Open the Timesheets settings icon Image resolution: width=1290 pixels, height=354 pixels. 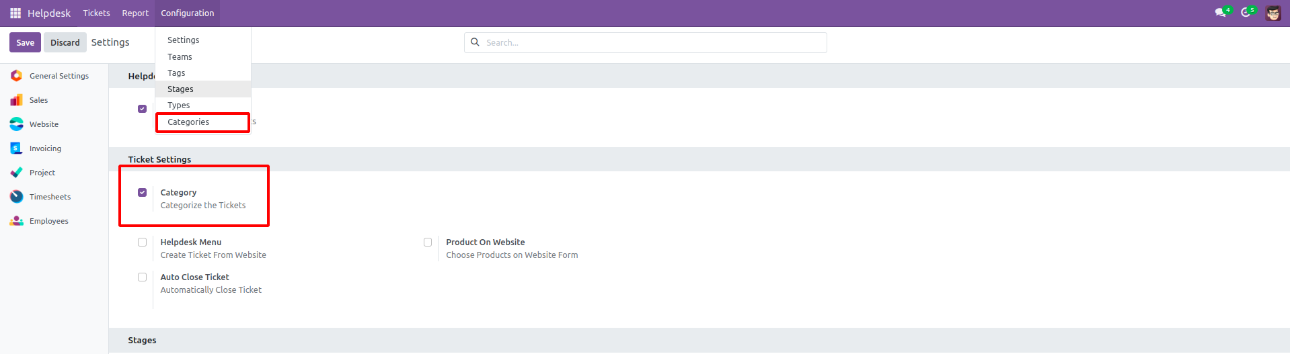click(17, 197)
